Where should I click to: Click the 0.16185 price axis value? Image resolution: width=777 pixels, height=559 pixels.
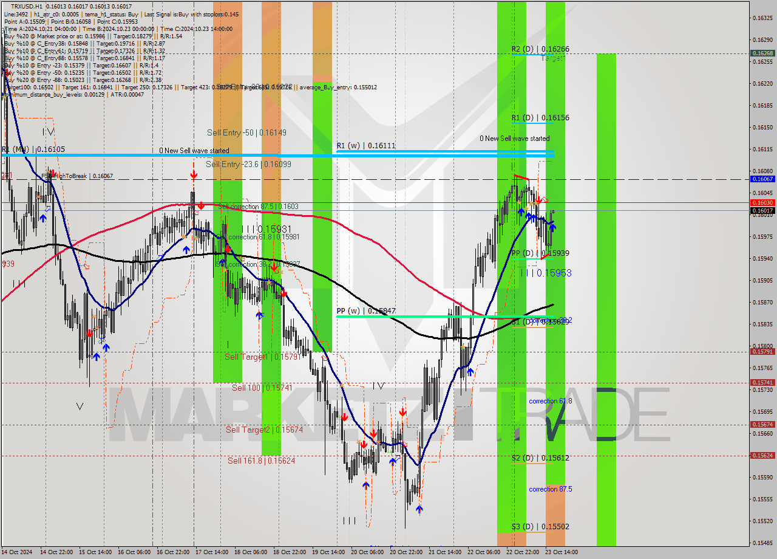[764, 105]
